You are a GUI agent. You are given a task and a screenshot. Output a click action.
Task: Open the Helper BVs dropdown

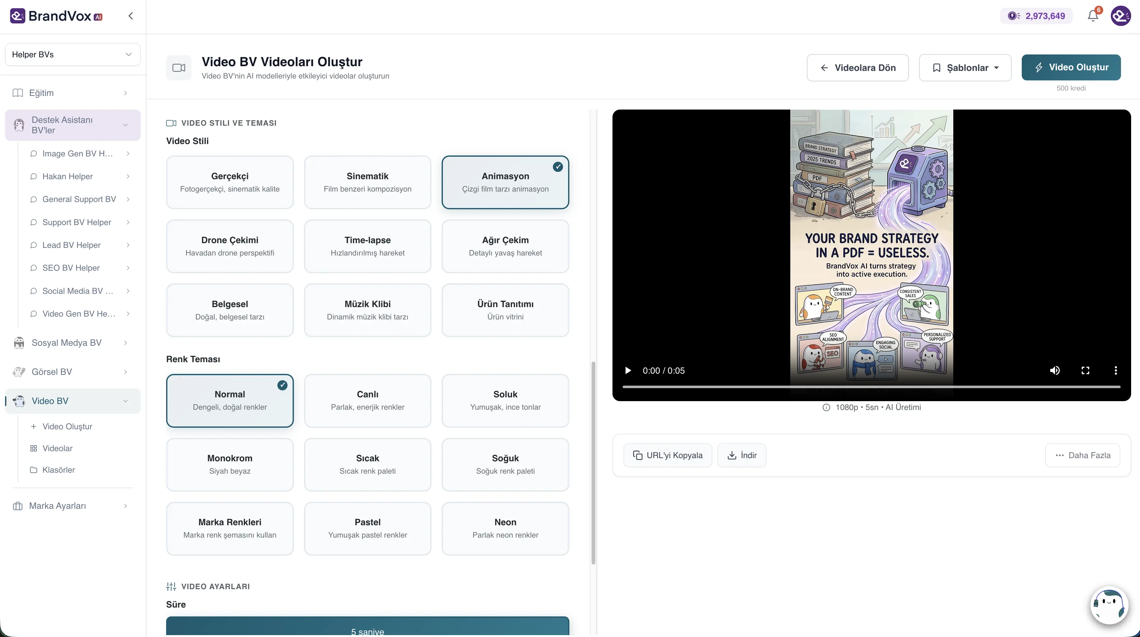(73, 54)
